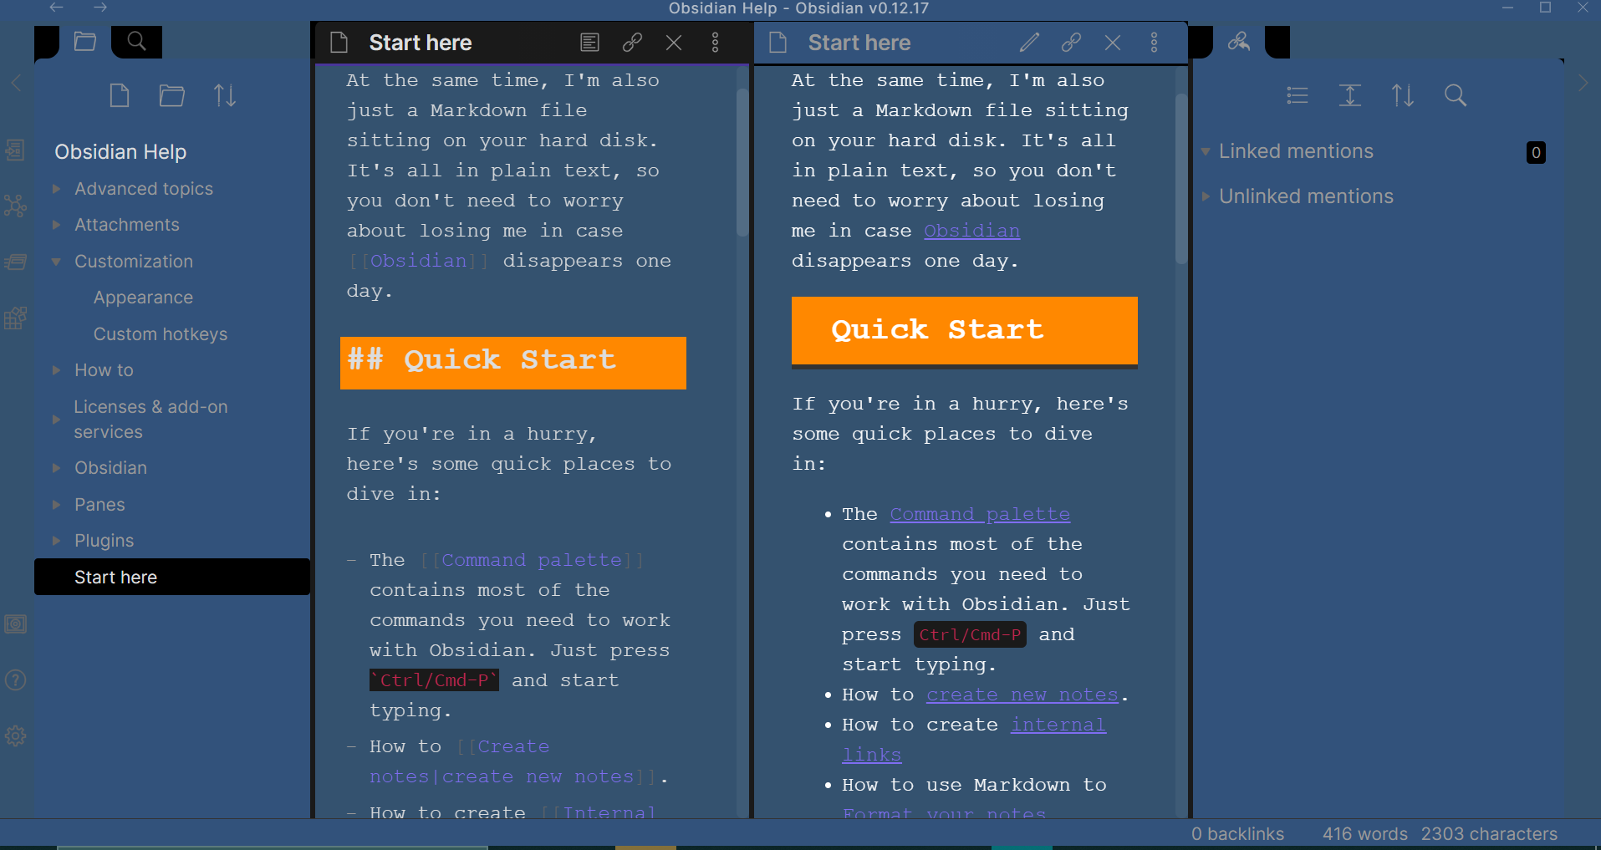
Task: Open help icon in left ribbon
Action: (x=15, y=680)
